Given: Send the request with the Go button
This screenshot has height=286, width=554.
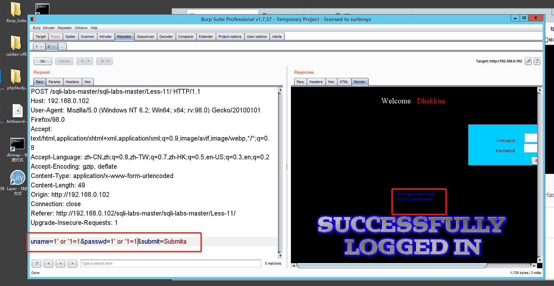Looking at the screenshot, I should [x=43, y=61].
